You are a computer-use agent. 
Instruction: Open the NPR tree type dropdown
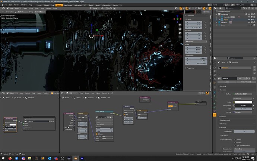72,93
